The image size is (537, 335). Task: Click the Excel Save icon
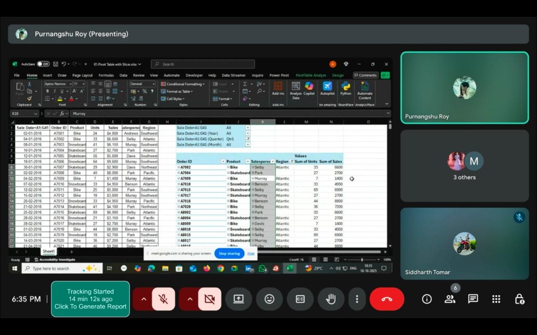tap(56, 64)
